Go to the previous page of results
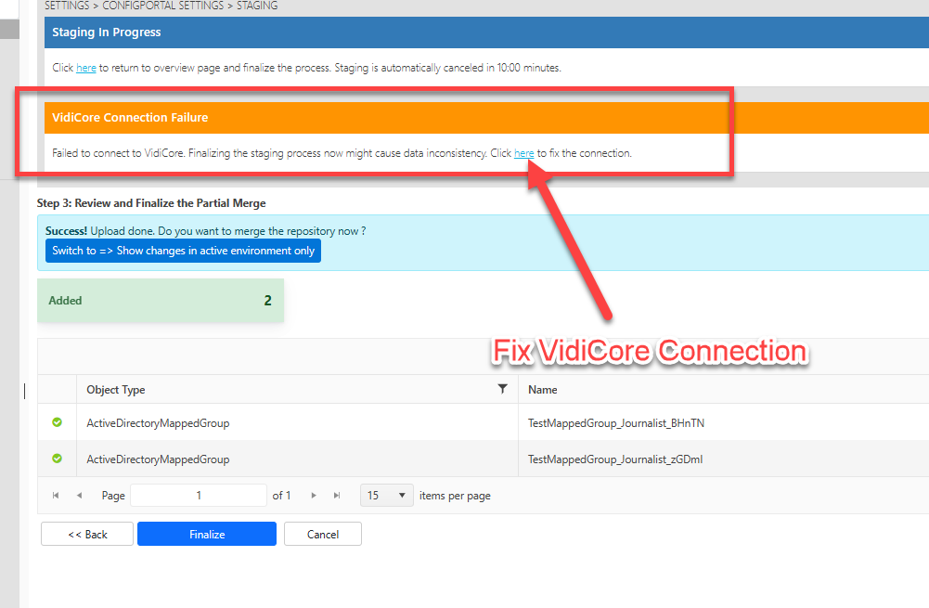 (79, 496)
